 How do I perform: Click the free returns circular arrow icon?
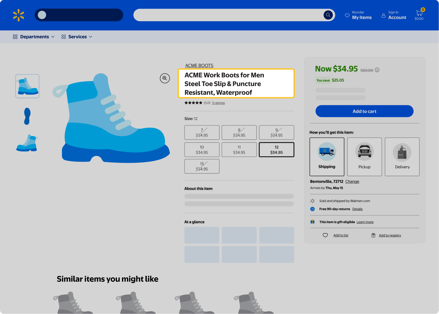312,209
